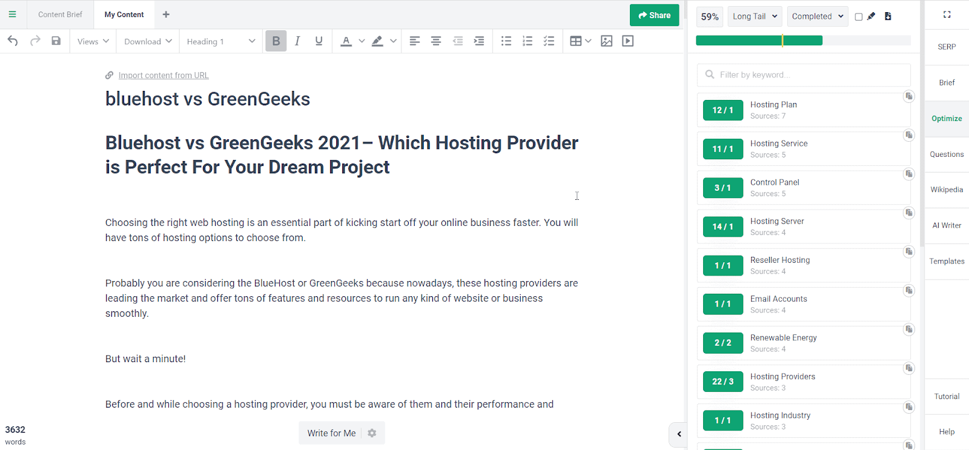Open the AI Writer sidebar tab
Viewport: 969px width, 450px height.
pyautogui.click(x=947, y=225)
